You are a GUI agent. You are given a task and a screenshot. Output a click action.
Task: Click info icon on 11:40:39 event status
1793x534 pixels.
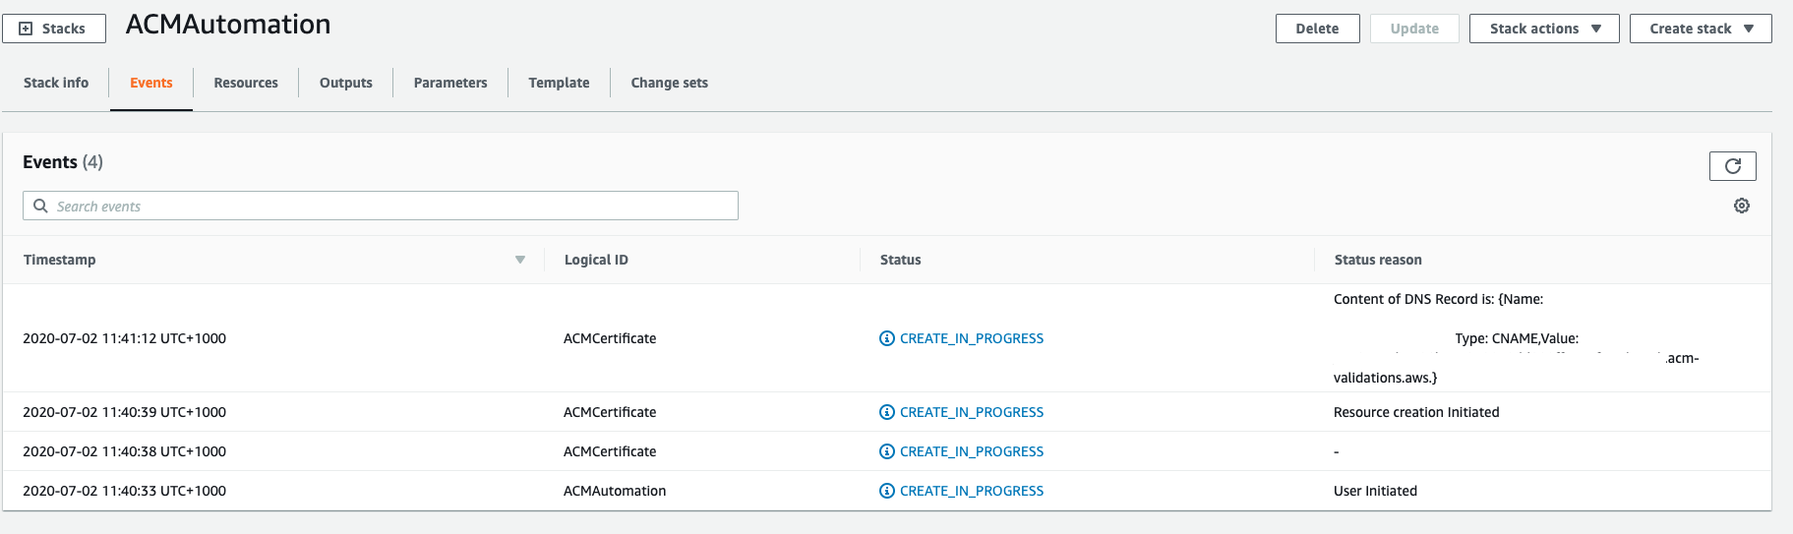click(x=886, y=412)
